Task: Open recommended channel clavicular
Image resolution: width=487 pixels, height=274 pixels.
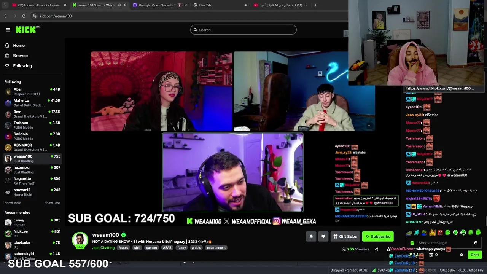Action: click(32, 245)
